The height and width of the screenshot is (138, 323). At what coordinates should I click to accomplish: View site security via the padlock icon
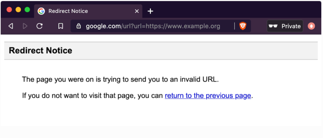[79, 26]
